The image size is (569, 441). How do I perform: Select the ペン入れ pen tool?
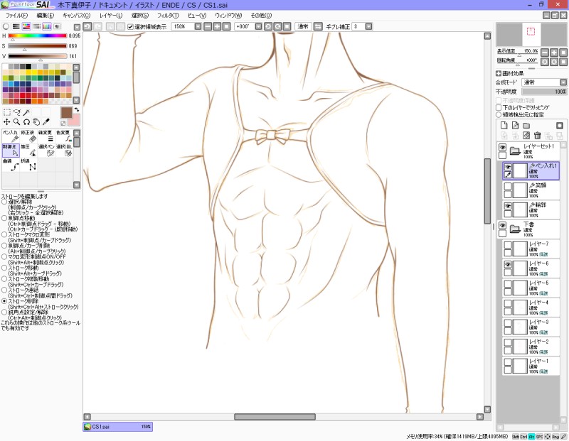click(11, 136)
